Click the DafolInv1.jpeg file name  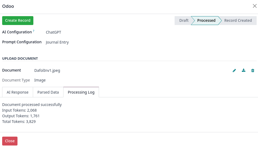pos(47,70)
